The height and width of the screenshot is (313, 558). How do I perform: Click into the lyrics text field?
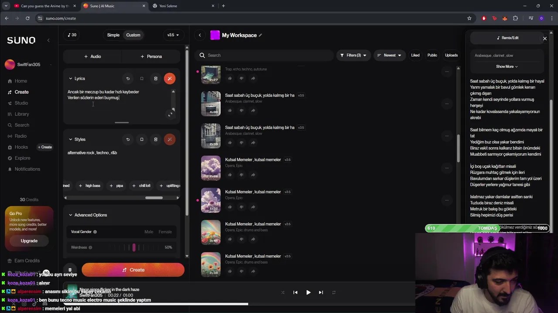[119, 103]
